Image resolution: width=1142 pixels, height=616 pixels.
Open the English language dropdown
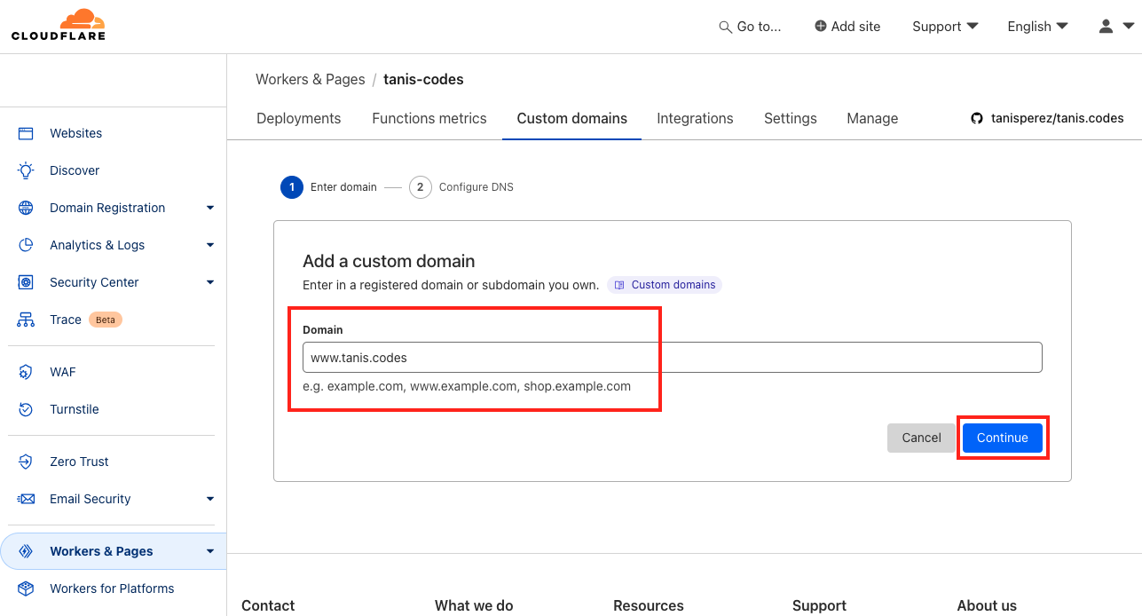pos(1037,27)
